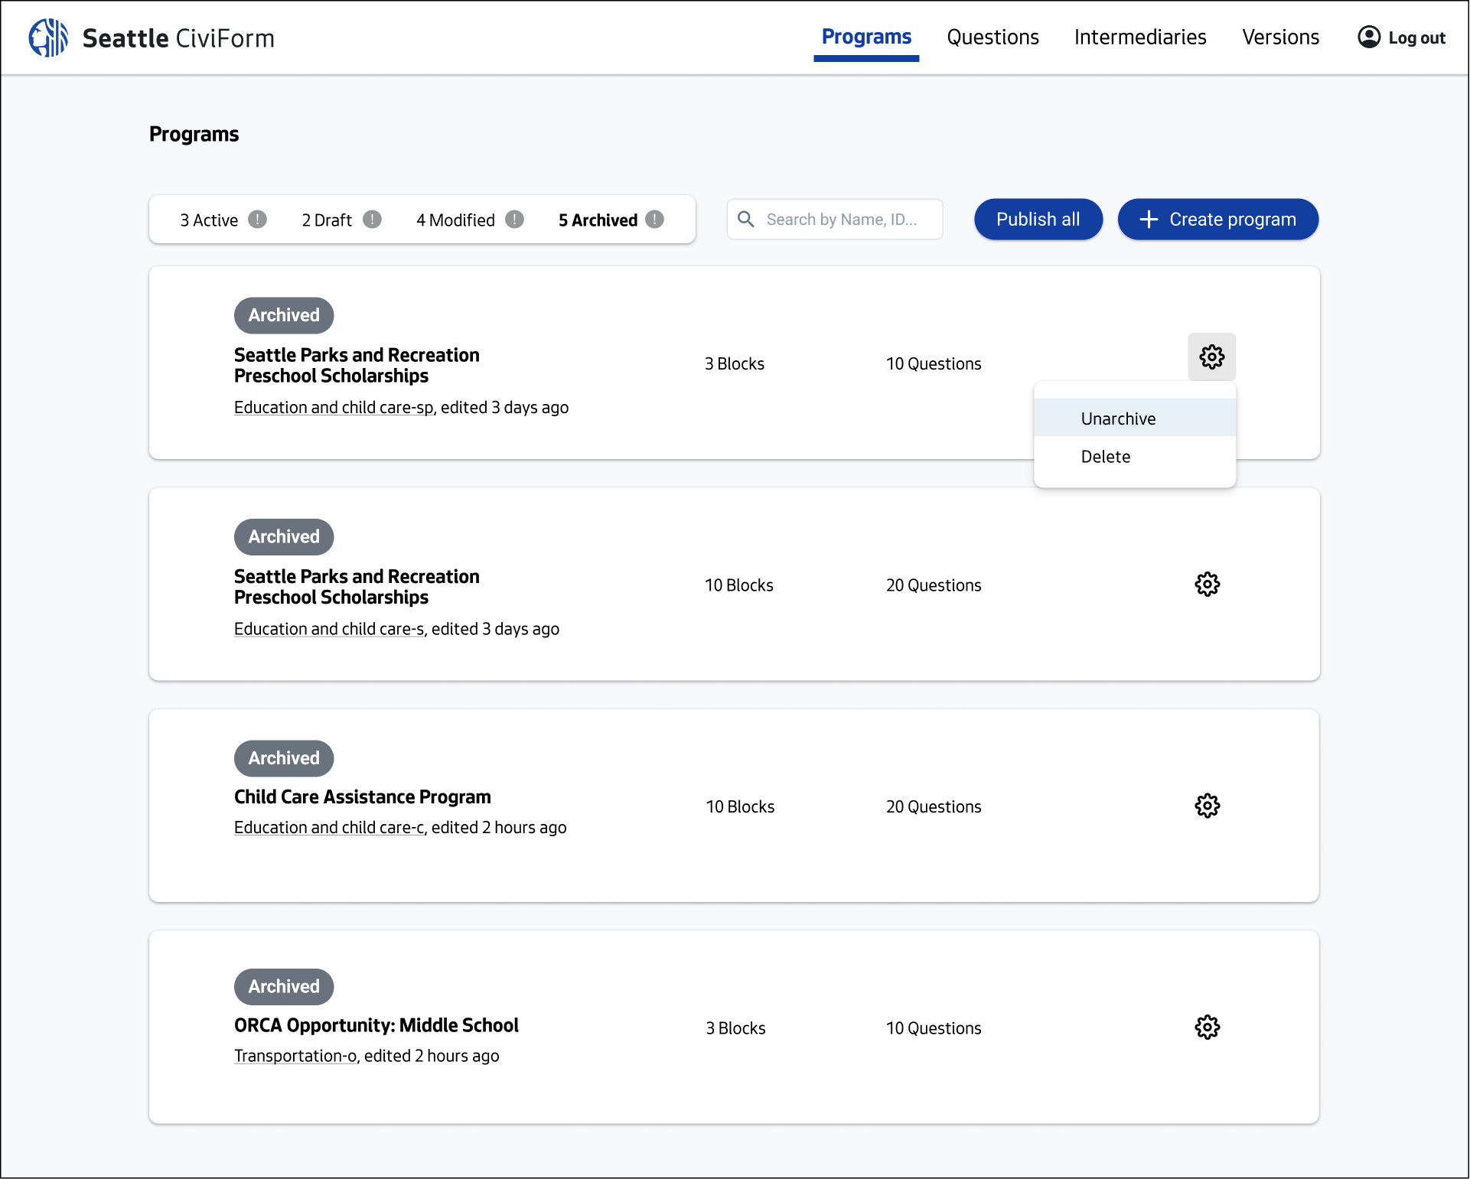Click the plus icon on Create program
This screenshot has height=1179, width=1470.
(1148, 219)
